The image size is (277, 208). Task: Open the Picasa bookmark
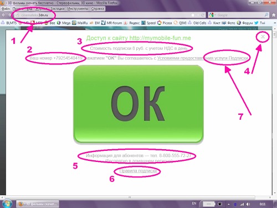(165, 23)
